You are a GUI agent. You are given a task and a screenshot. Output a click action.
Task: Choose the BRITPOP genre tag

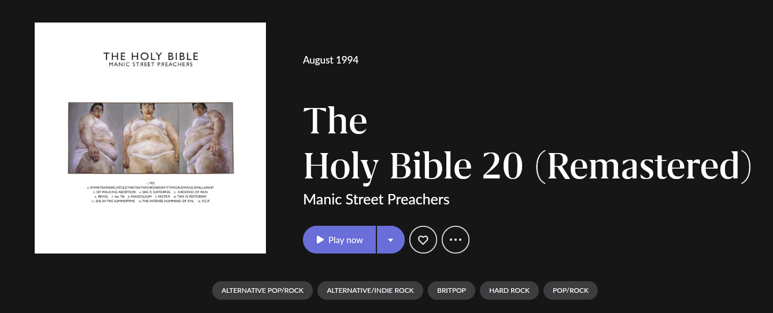click(452, 290)
